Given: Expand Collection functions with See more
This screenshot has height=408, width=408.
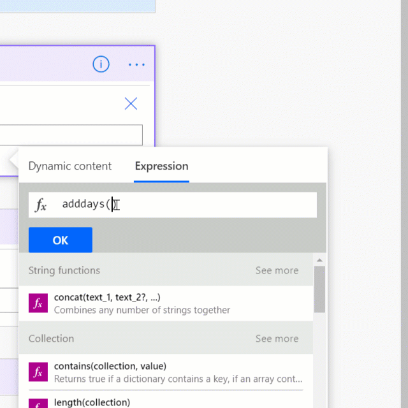Looking at the screenshot, I should (x=277, y=339).
